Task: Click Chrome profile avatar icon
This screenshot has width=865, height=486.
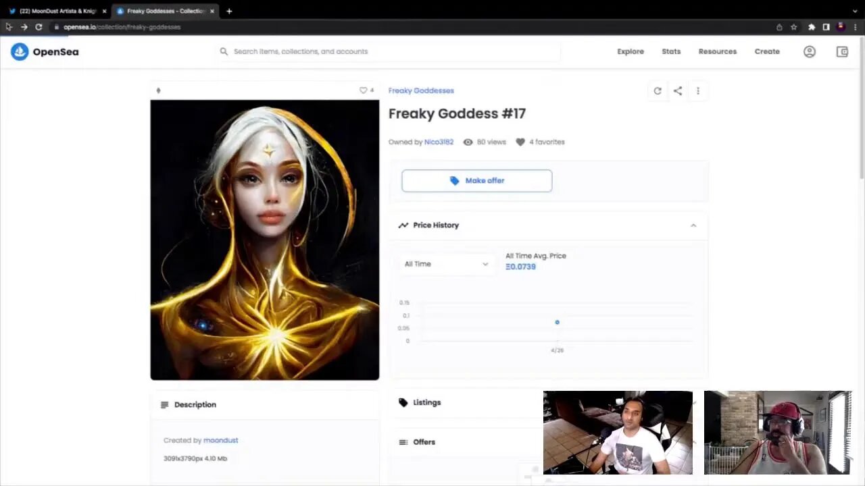Action: [841, 27]
